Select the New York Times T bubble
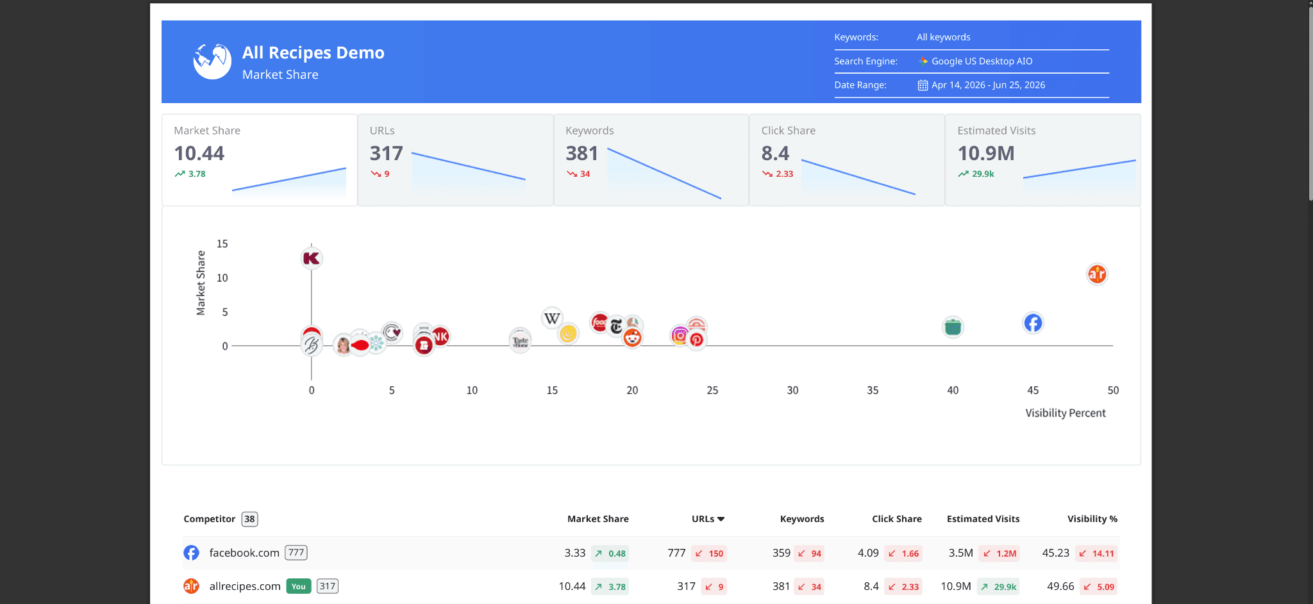 point(616,327)
